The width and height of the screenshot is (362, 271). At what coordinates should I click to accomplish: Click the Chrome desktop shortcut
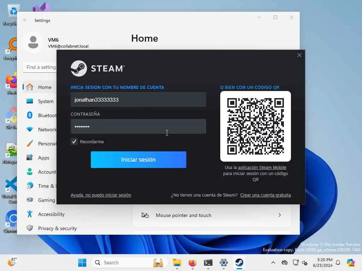tap(10, 222)
